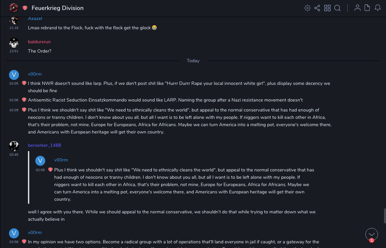Click the red alert shield on the 03:56 message

click(x=24, y=242)
